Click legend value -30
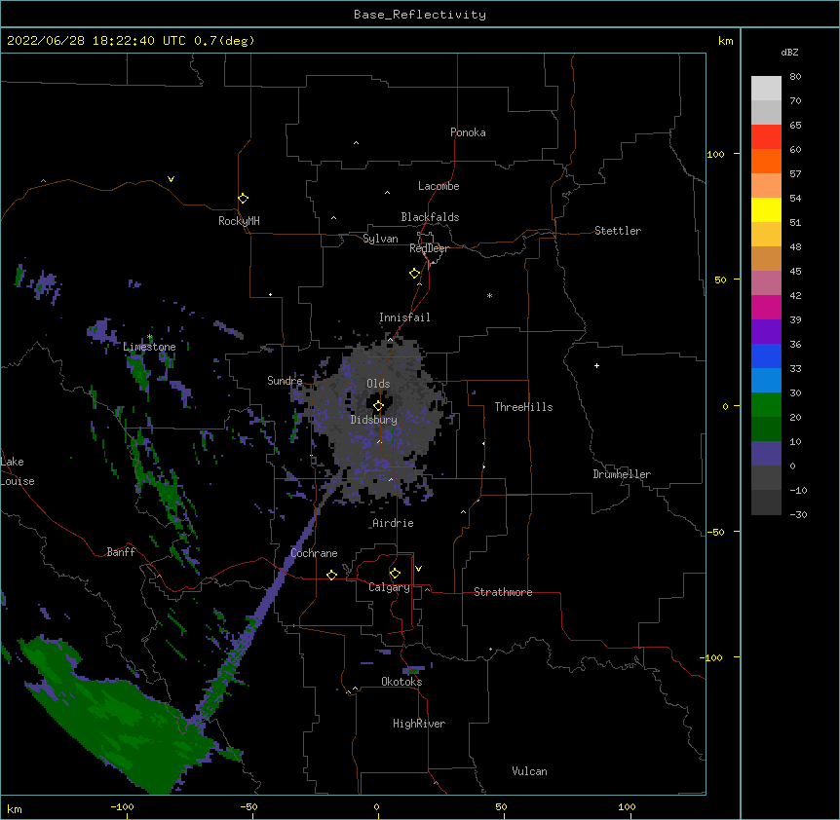840x820 pixels. click(798, 514)
